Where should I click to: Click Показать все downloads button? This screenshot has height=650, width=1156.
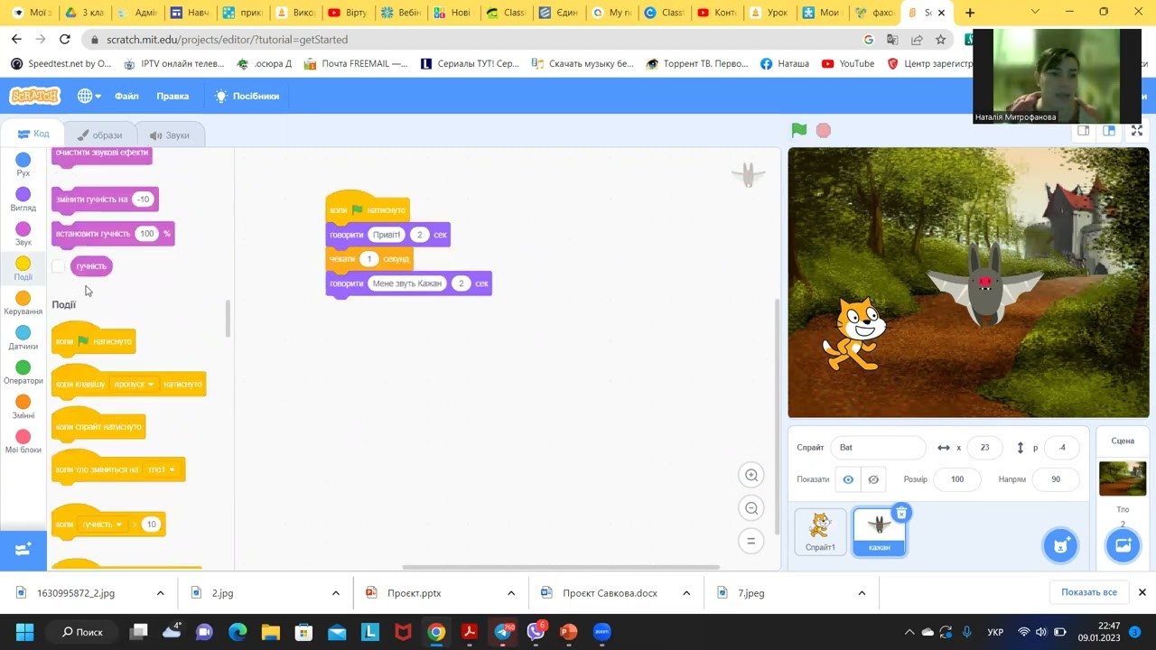(1088, 592)
